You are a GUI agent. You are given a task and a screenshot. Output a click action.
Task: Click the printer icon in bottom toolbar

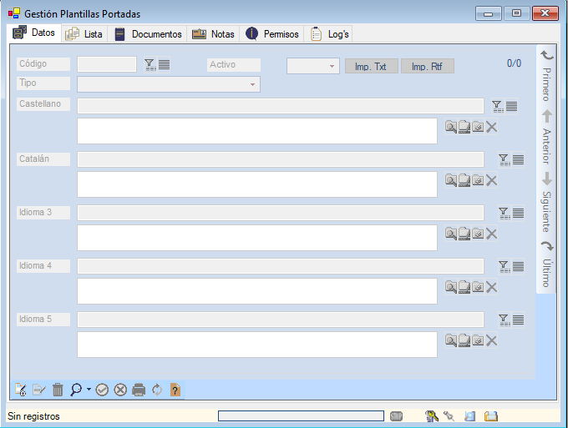pyautogui.click(x=139, y=390)
